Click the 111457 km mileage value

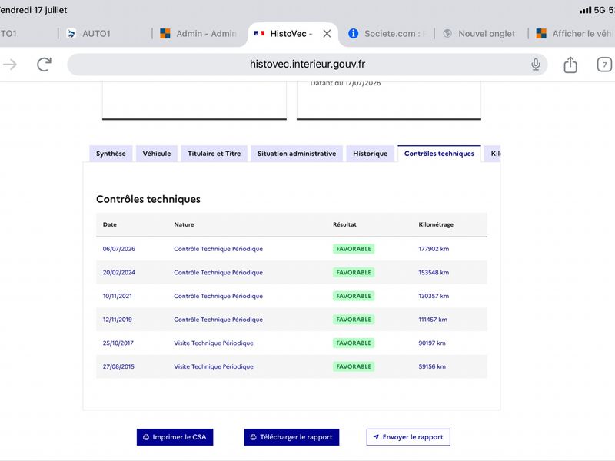433,320
